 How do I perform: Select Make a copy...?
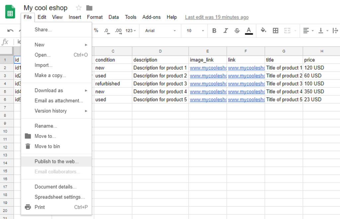pos(56,75)
